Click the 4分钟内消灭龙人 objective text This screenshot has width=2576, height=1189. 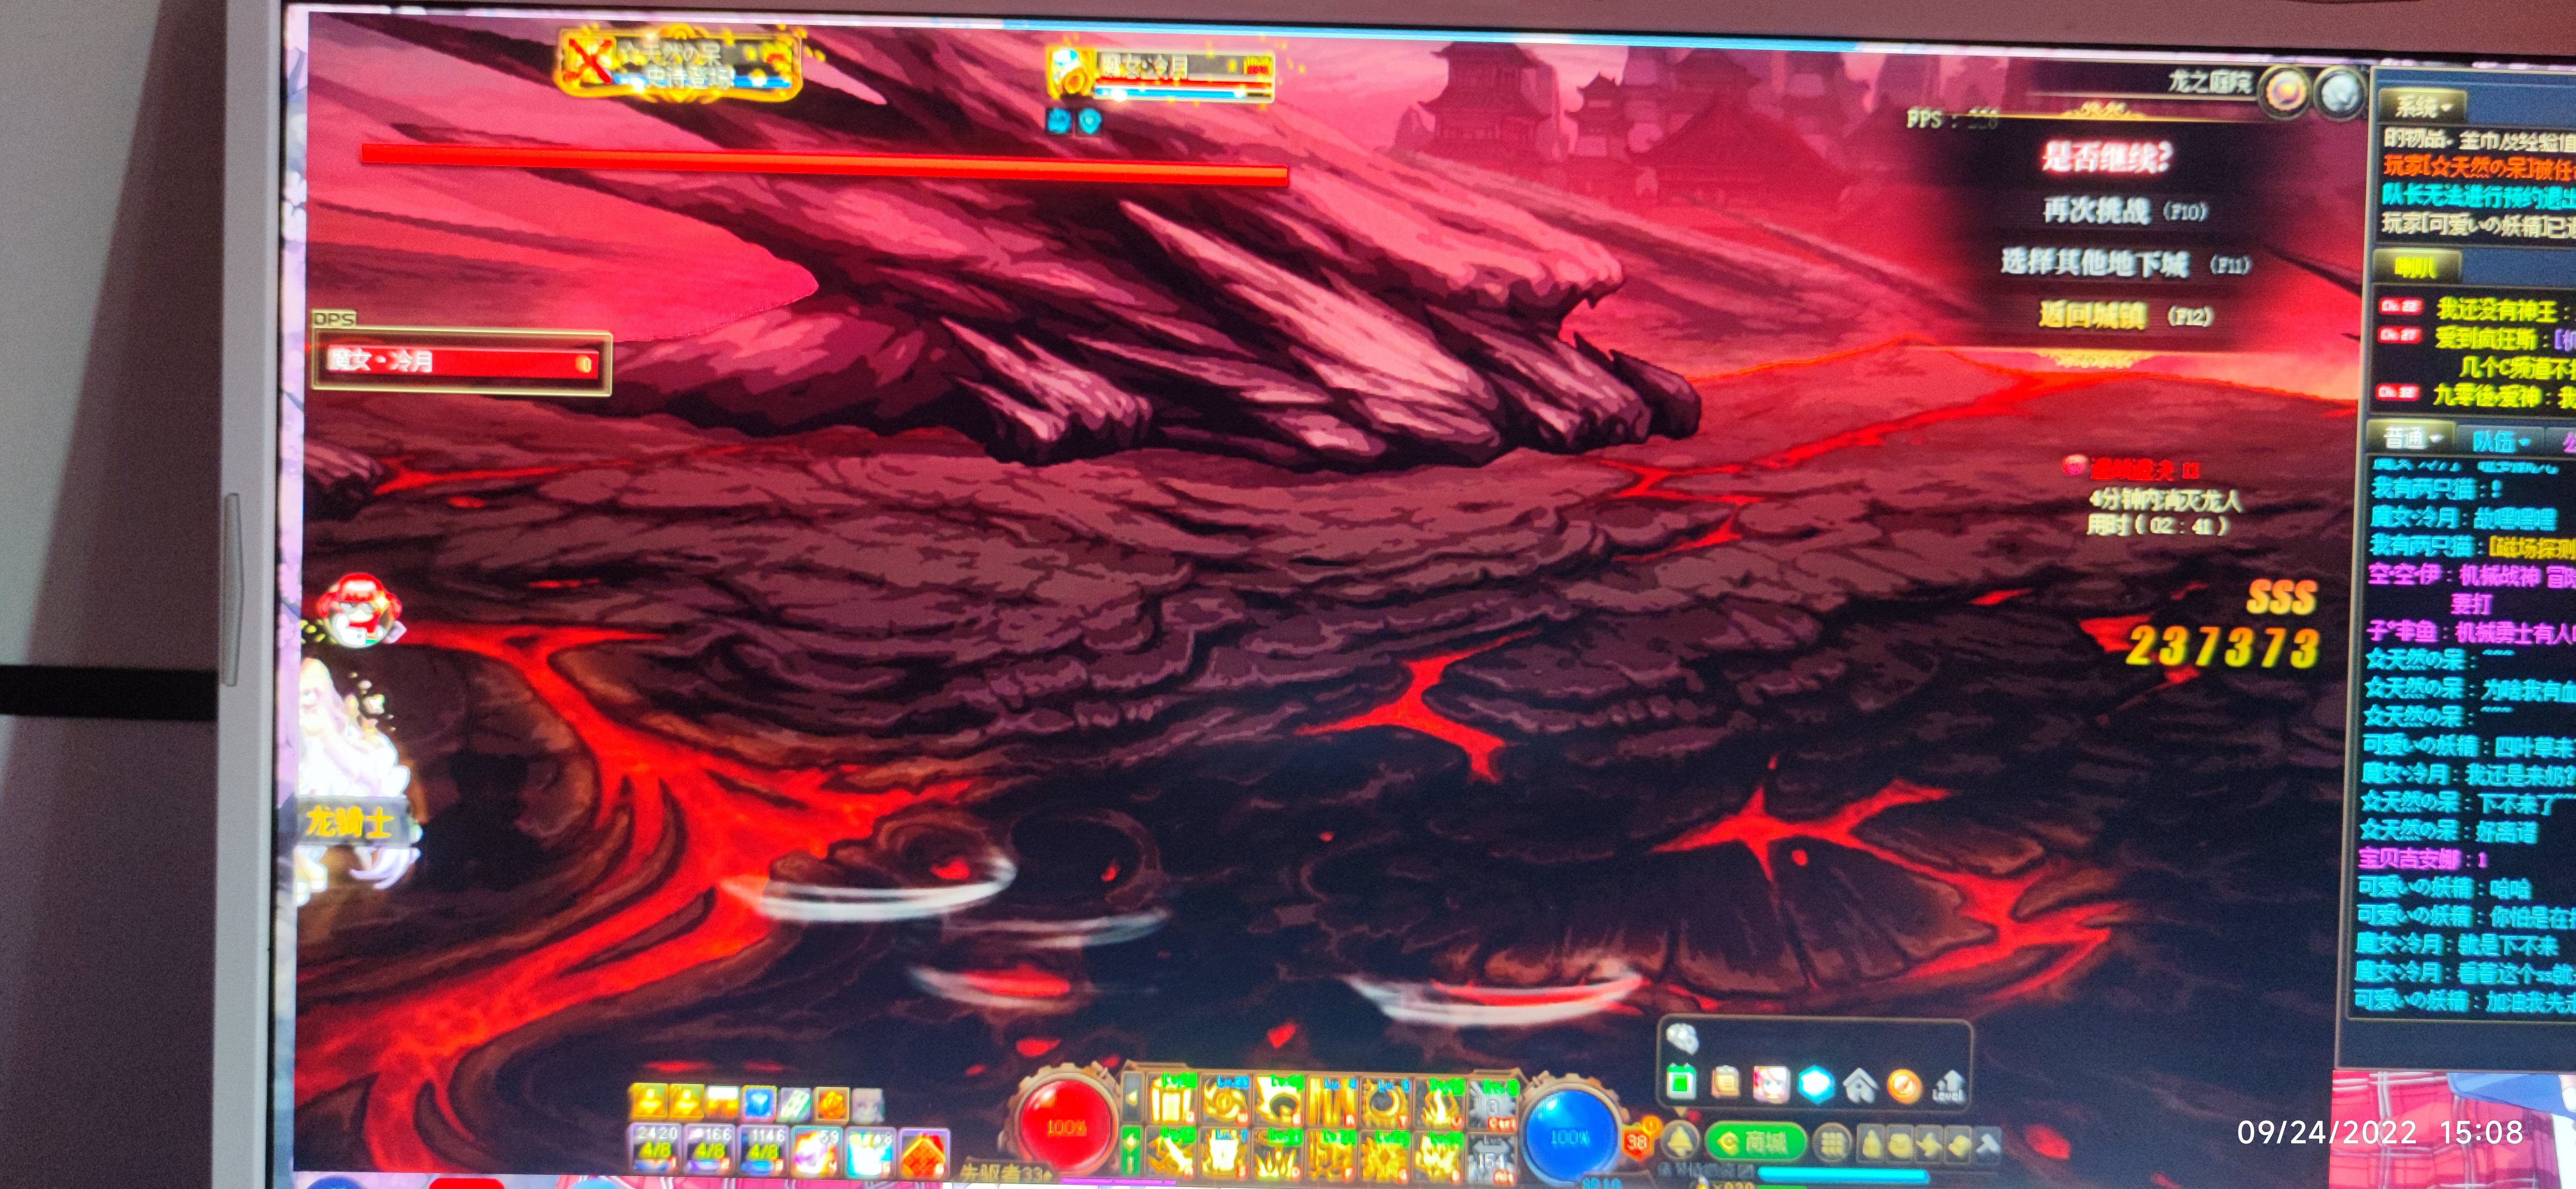2166,499
